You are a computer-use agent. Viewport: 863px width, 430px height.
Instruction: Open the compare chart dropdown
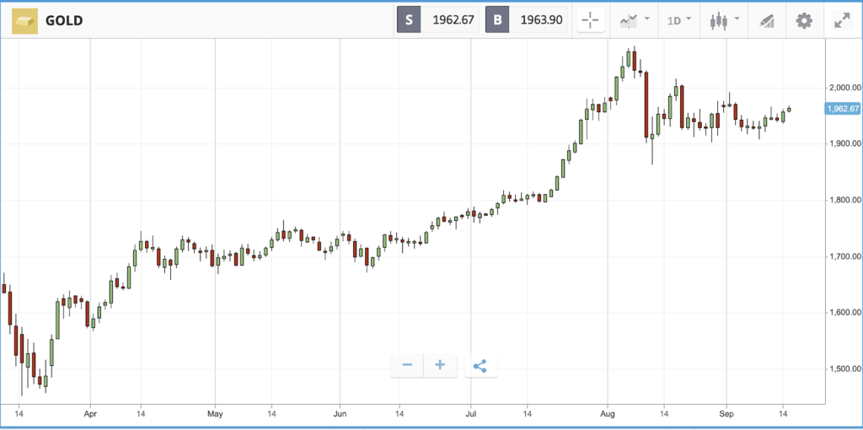click(634, 20)
